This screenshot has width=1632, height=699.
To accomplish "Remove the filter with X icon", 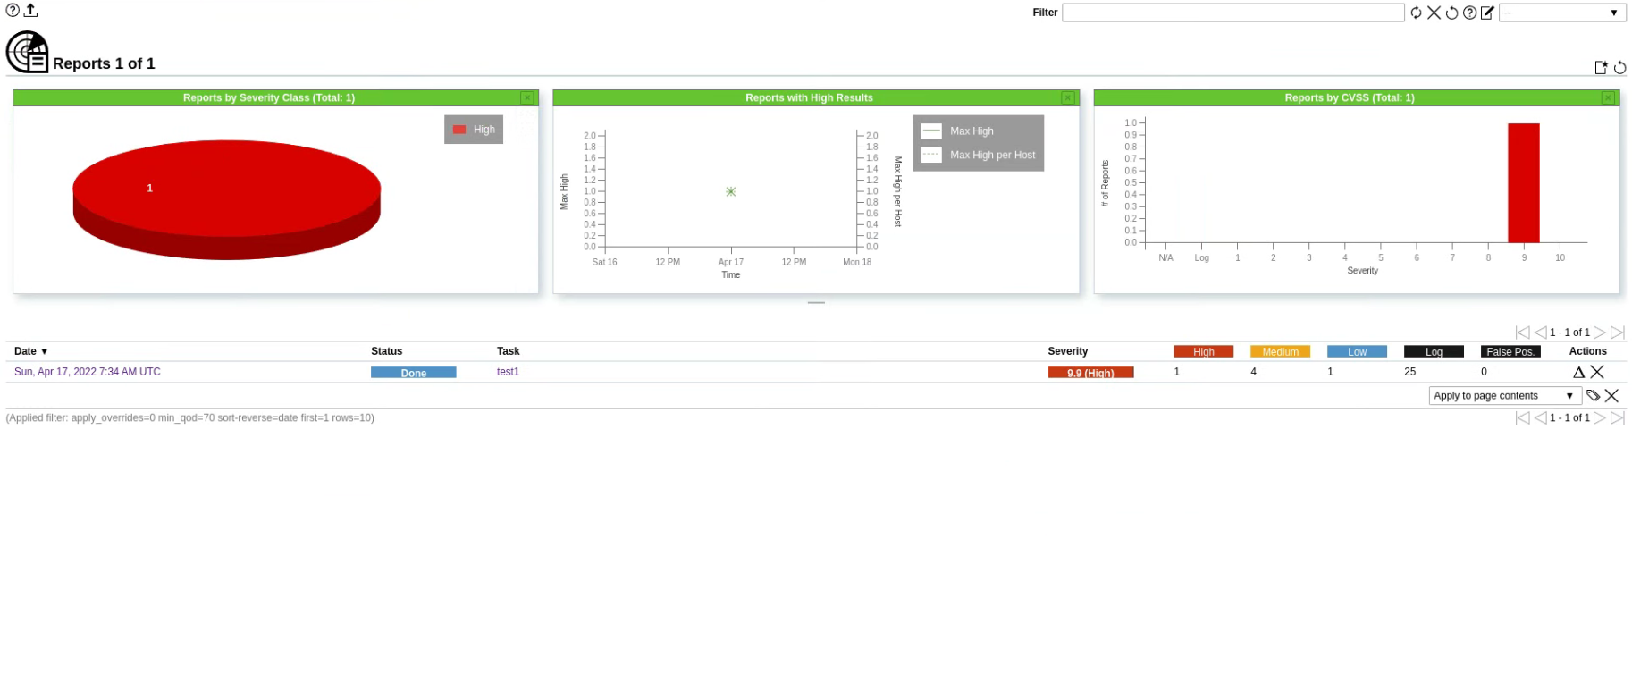I will (1434, 13).
